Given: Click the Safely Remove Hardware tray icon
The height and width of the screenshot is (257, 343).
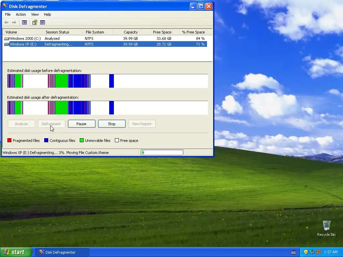Looking at the screenshot, I should 312,252.
